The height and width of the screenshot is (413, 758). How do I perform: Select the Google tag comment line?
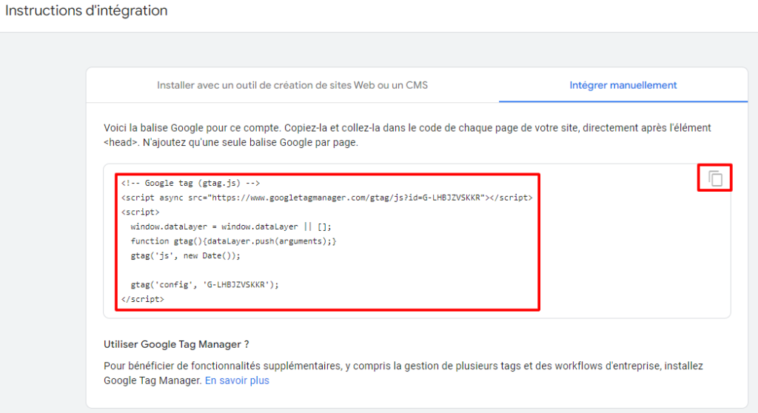click(x=190, y=184)
